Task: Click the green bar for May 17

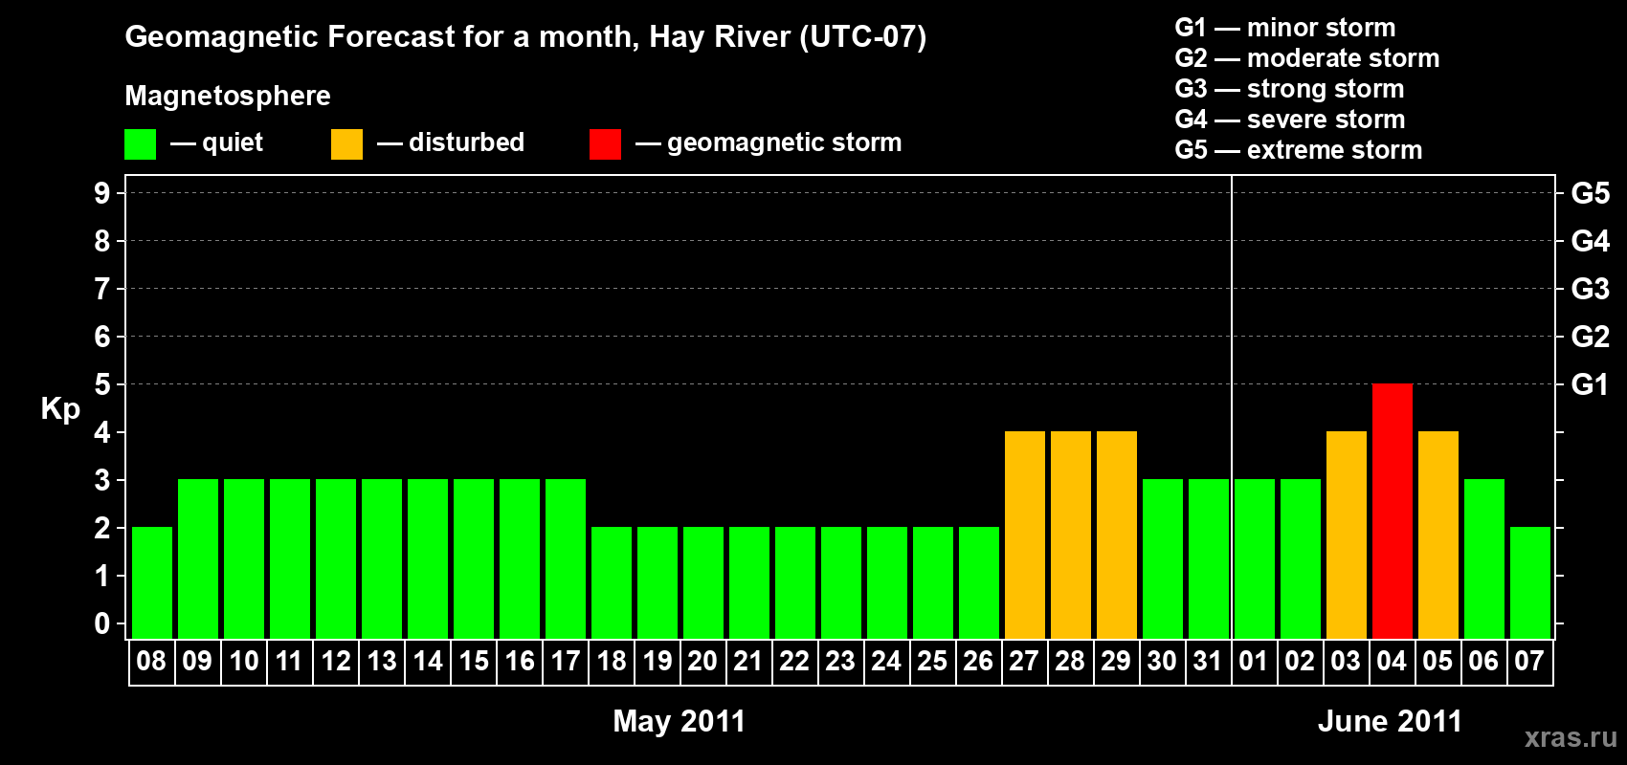Action: (x=565, y=558)
